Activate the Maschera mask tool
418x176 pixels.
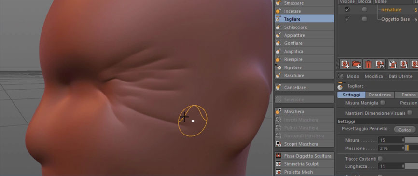click(x=304, y=111)
